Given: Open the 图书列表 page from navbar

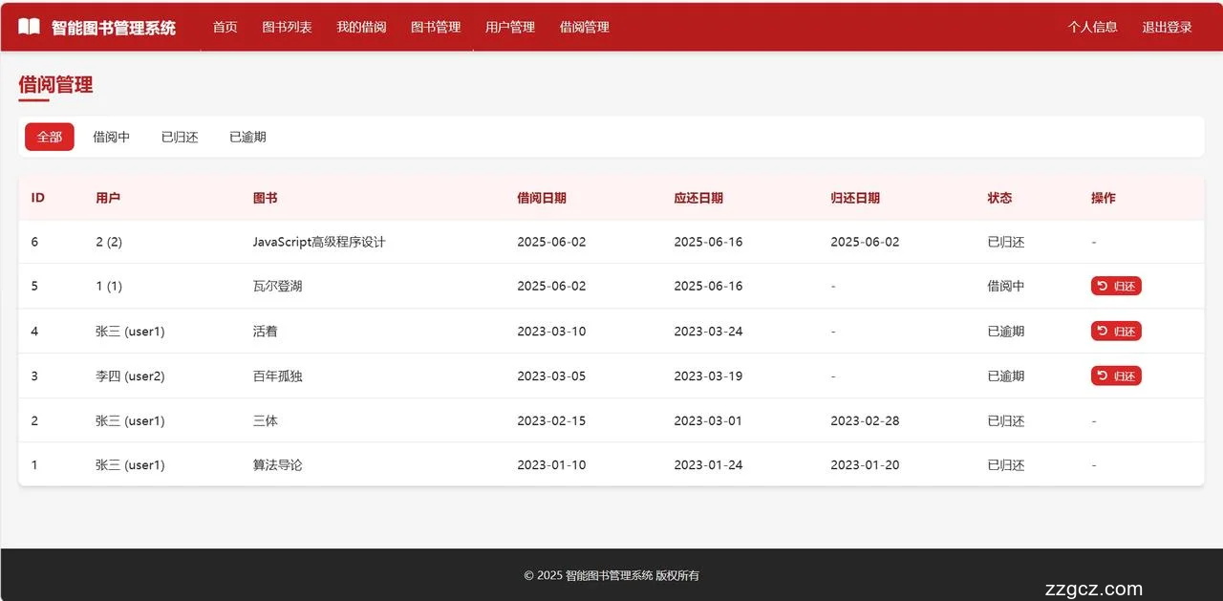Looking at the screenshot, I should (x=287, y=27).
